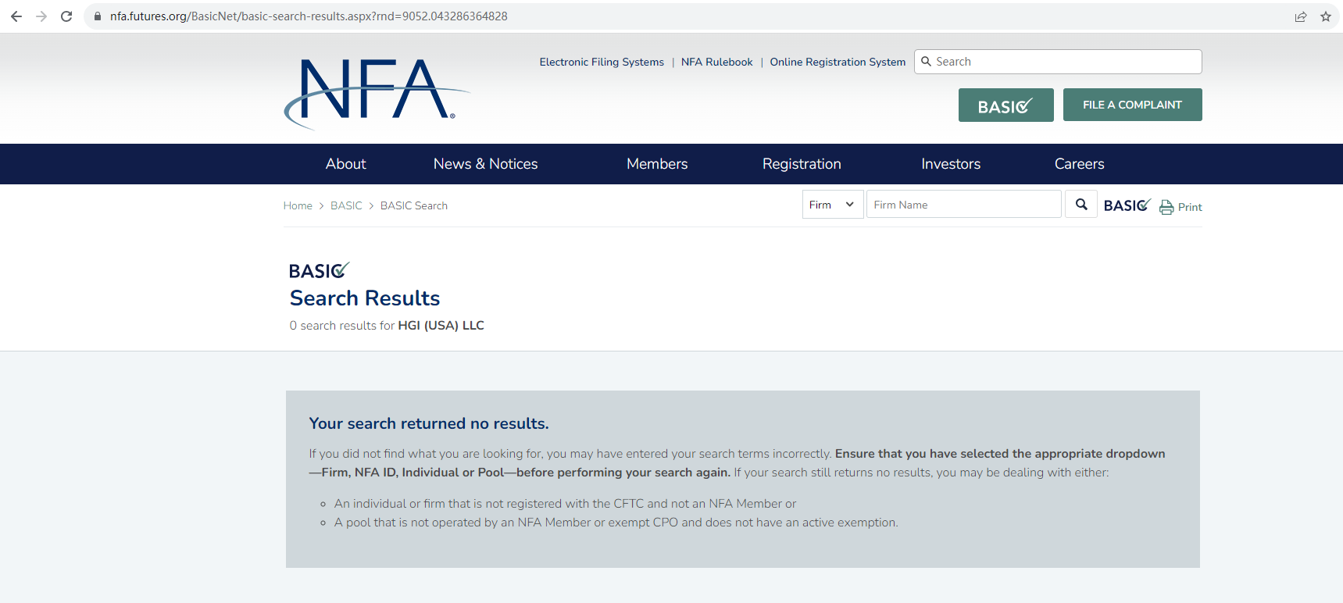Click the File a Complaint button

coord(1132,105)
